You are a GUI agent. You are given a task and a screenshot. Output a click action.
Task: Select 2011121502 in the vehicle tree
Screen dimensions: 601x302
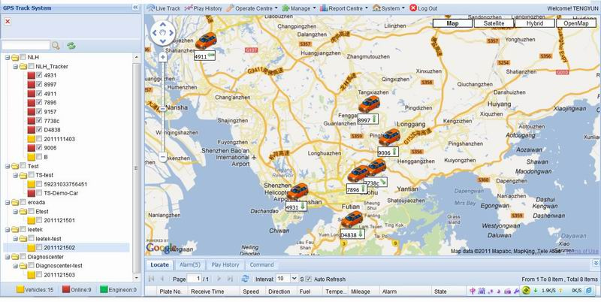[x=59, y=248]
